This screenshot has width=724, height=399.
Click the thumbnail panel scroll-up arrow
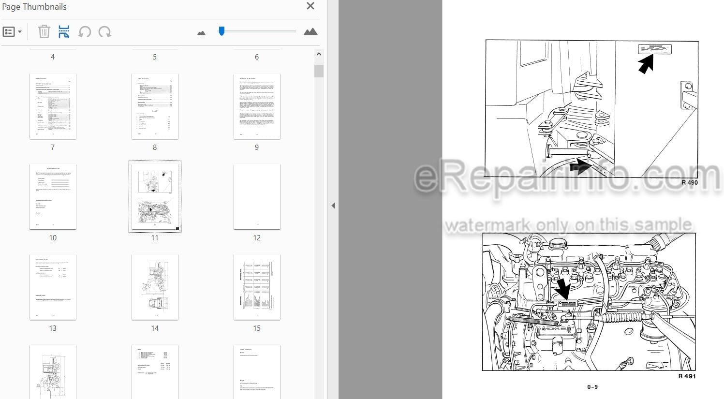tap(319, 54)
